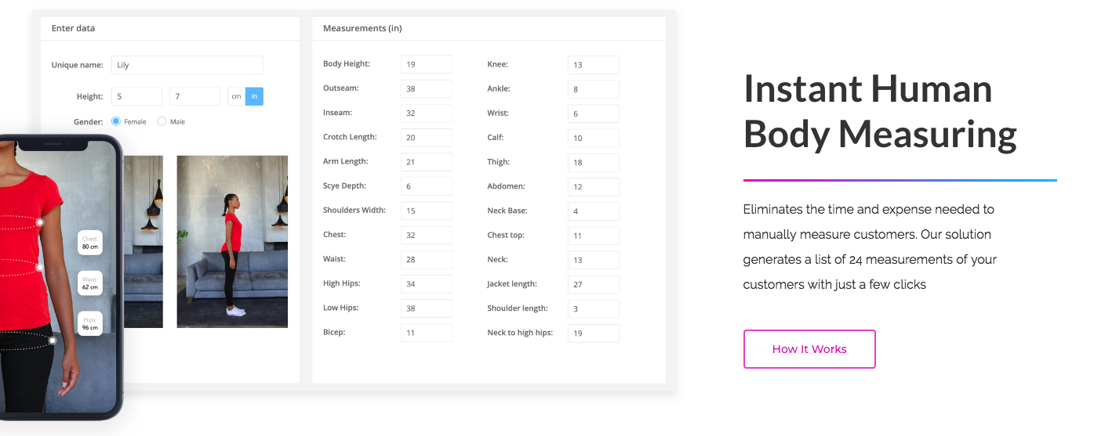Click the Waist measurement field

[x=426, y=260]
